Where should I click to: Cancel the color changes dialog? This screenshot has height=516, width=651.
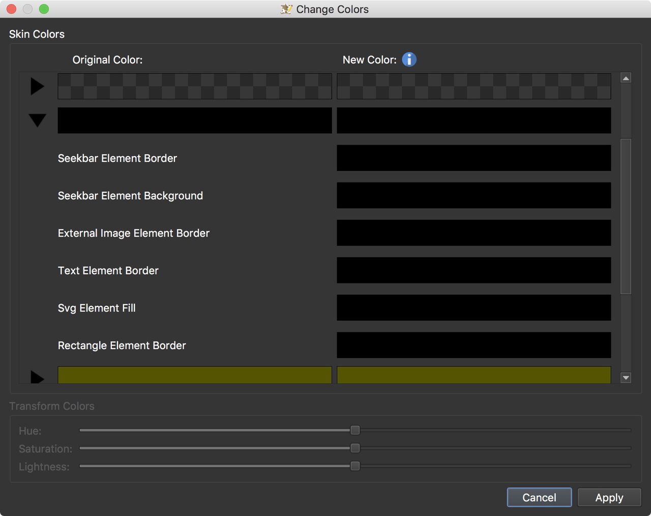click(x=539, y=497)
